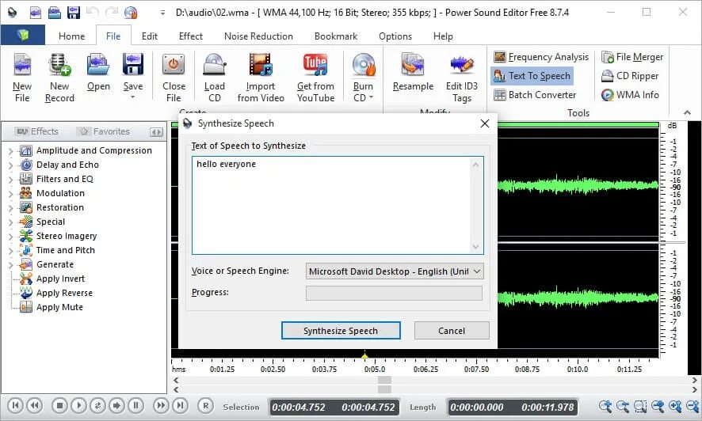Image resolution: width=702 pixels, height=421 pixels.
Task: Switch to the Home ribbon tab
Action: (x=71, y=36)
